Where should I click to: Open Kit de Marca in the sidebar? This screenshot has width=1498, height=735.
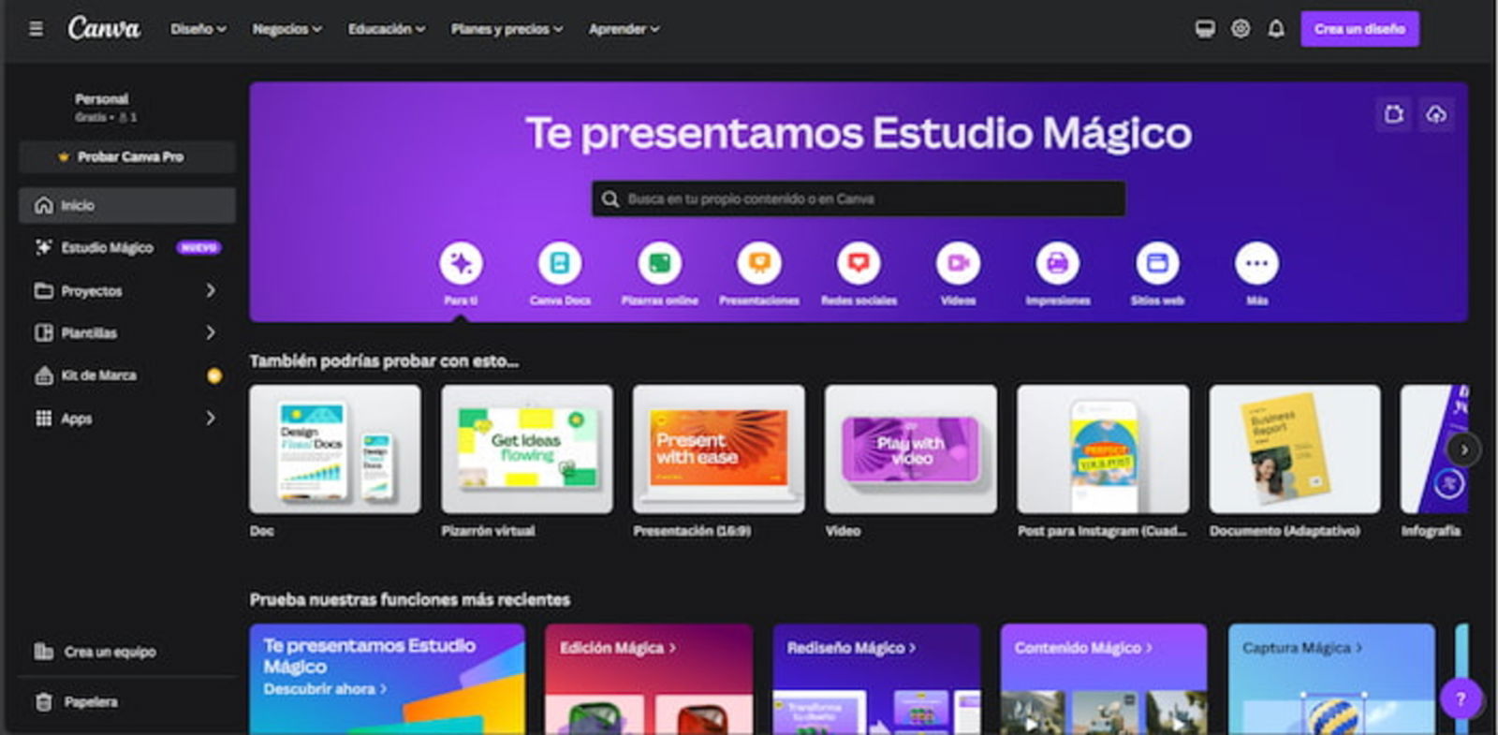127,375
